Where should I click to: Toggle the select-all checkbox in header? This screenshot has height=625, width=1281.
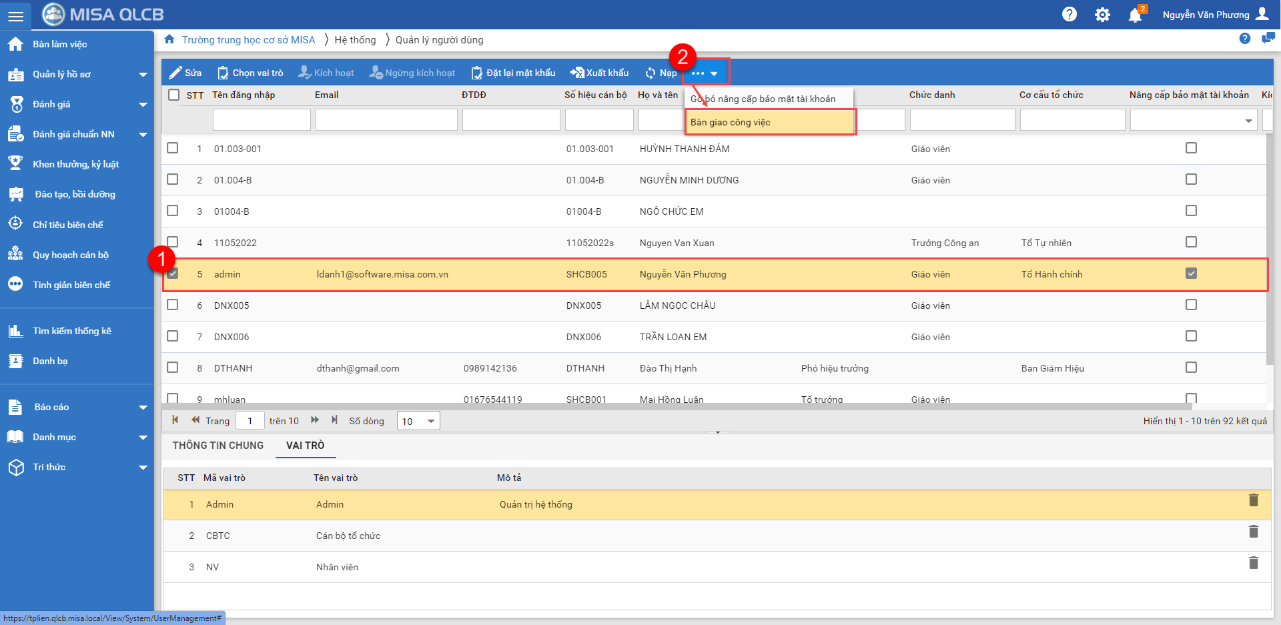[x=174, y=95]
